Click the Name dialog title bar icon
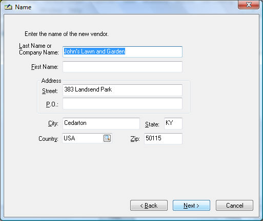Image resolution: width=263 pixels, height=221 pixels. [x=8, y=7]
